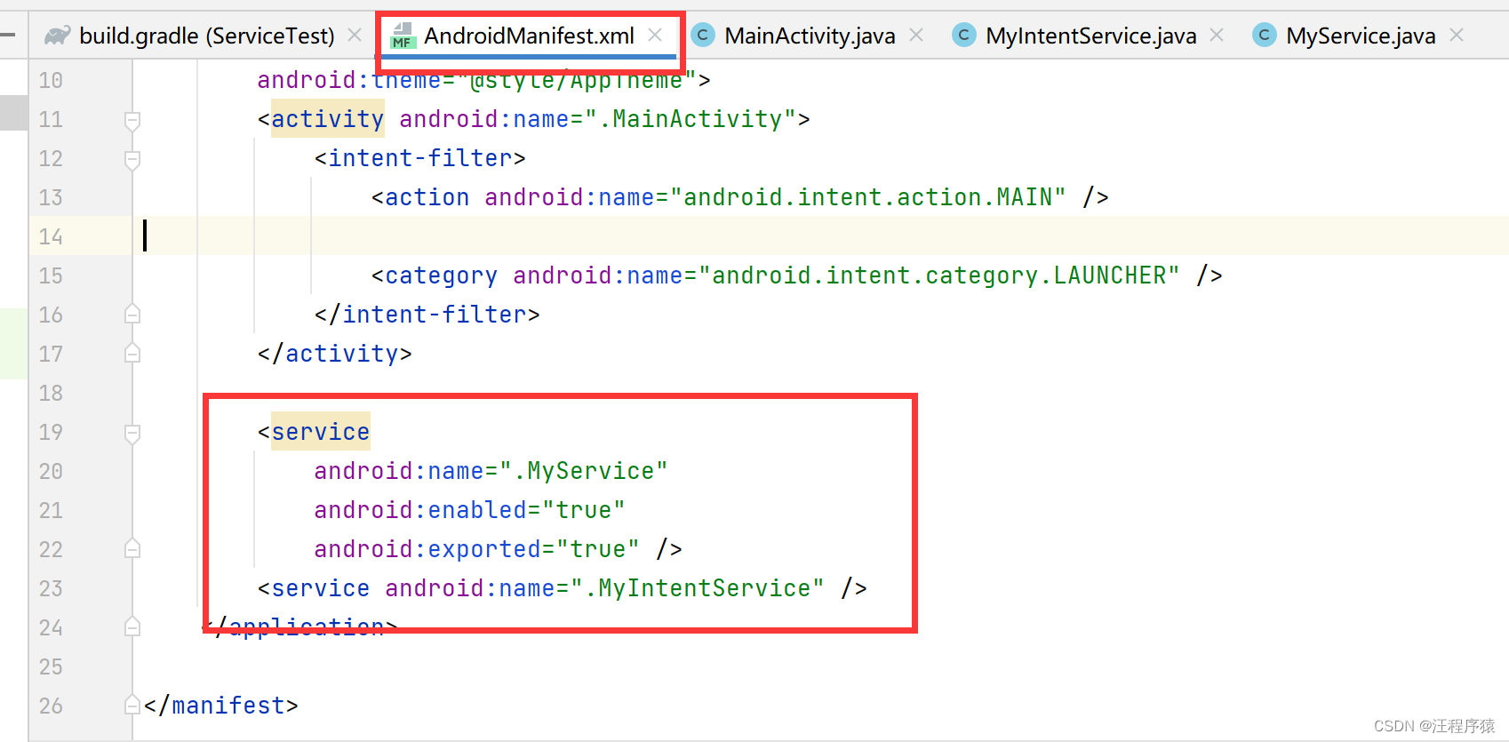The image size is (1509, 742).
Task: Close the MyIntentService.java tab
Action: [1217, 35]
